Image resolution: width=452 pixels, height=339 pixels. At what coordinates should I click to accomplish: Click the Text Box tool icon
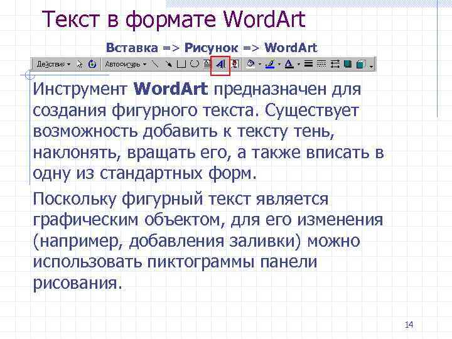point(207,64)
